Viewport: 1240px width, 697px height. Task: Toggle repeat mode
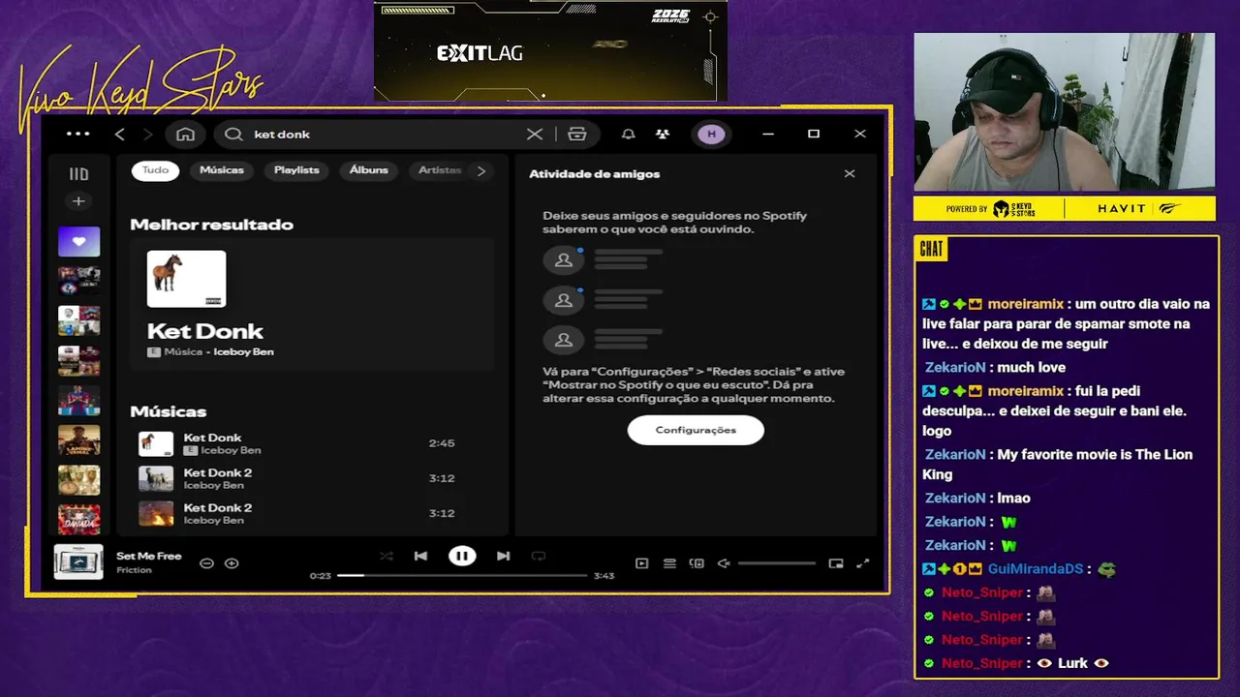(539, 556)
